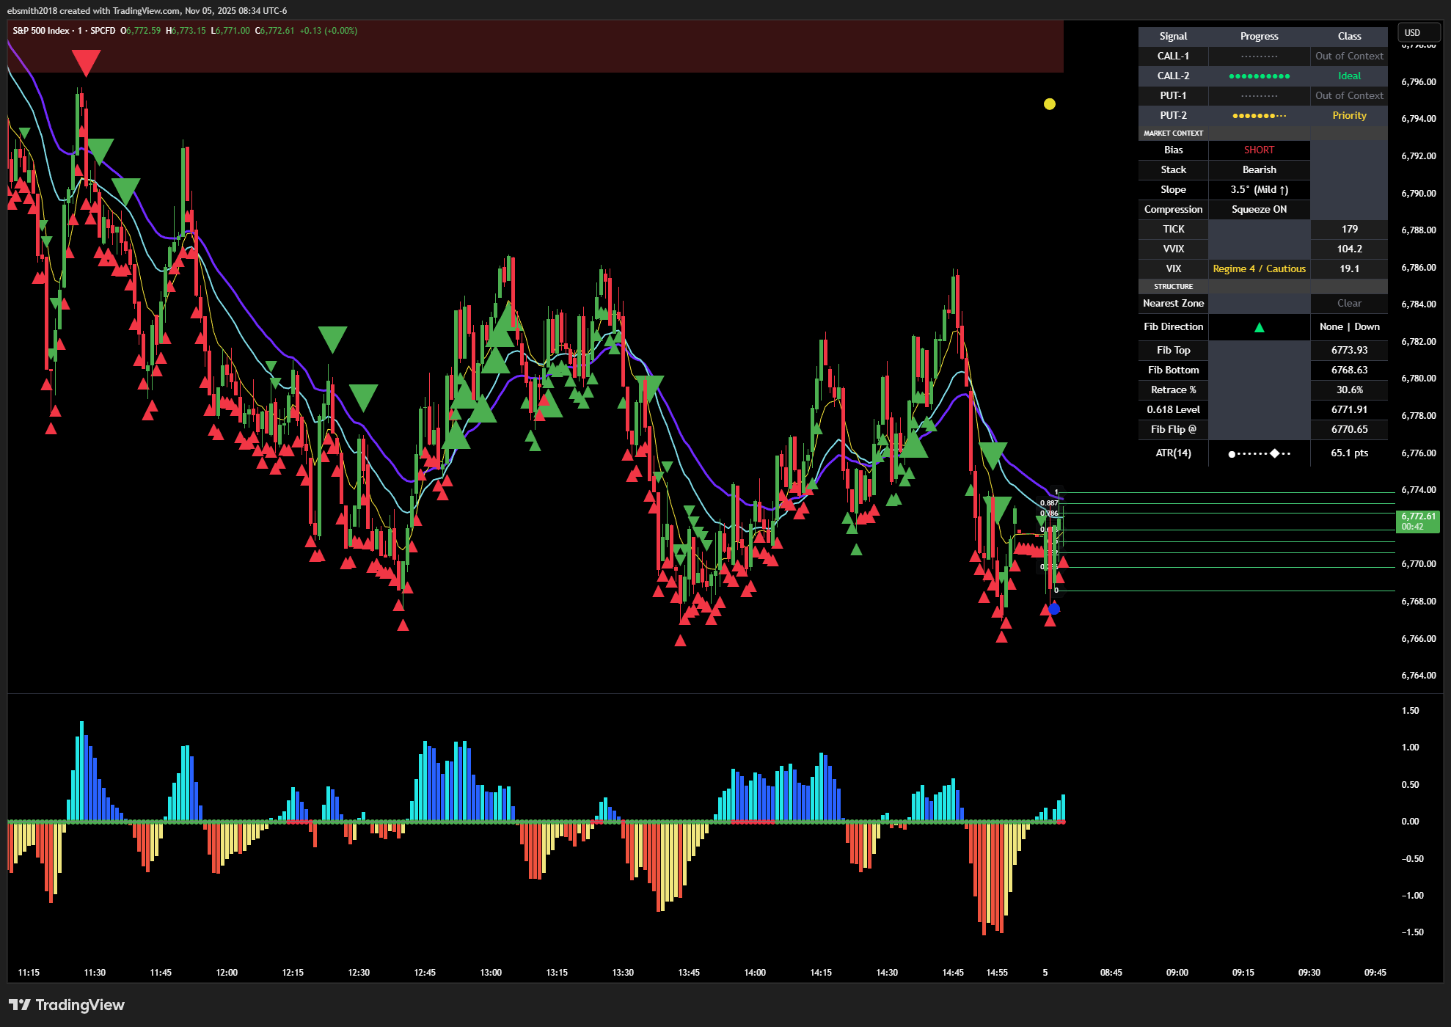The height and width of the screenshot is (1027, 1451).
Task: Click the white diamond on ATR(14) gauge
Action: [x=1275, y=453]
